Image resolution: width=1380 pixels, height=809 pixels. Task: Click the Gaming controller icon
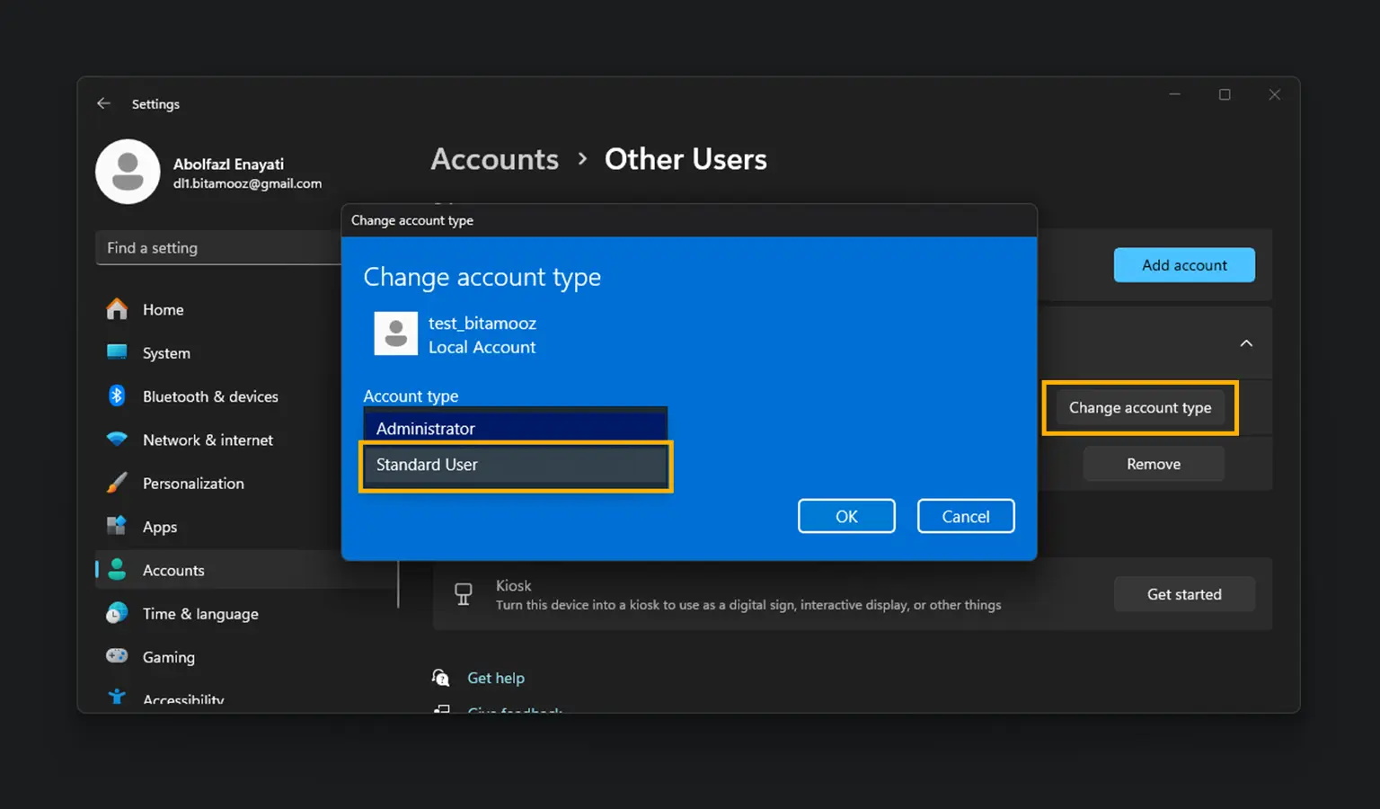tap(117, 656)
